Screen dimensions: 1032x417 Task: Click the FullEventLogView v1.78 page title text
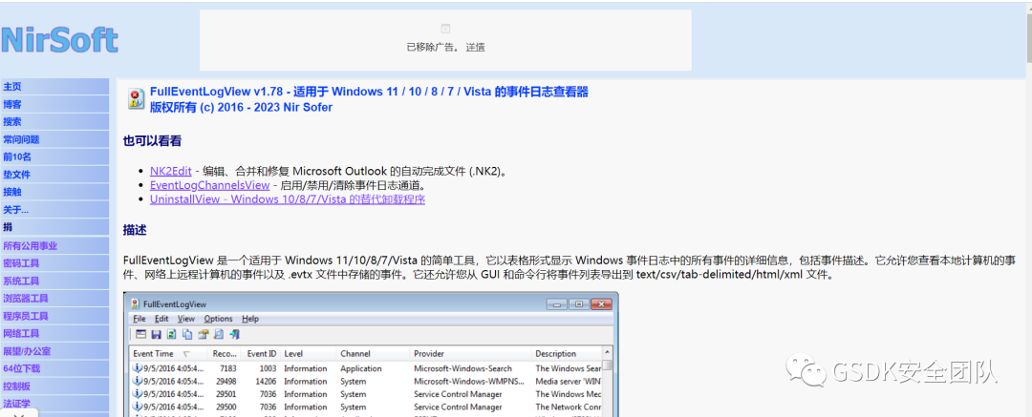pyautogui.click(x=369, y=92)
